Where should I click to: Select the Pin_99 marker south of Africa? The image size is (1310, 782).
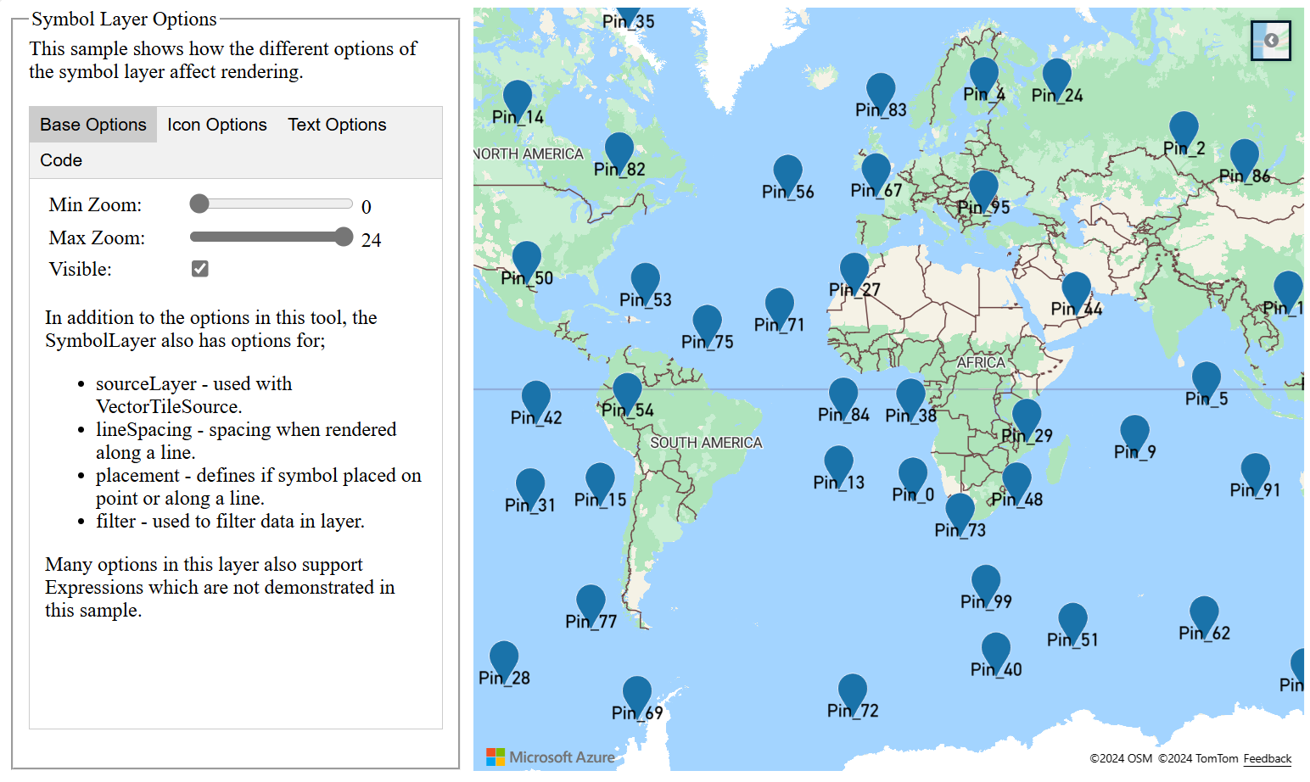coord(985,579)
